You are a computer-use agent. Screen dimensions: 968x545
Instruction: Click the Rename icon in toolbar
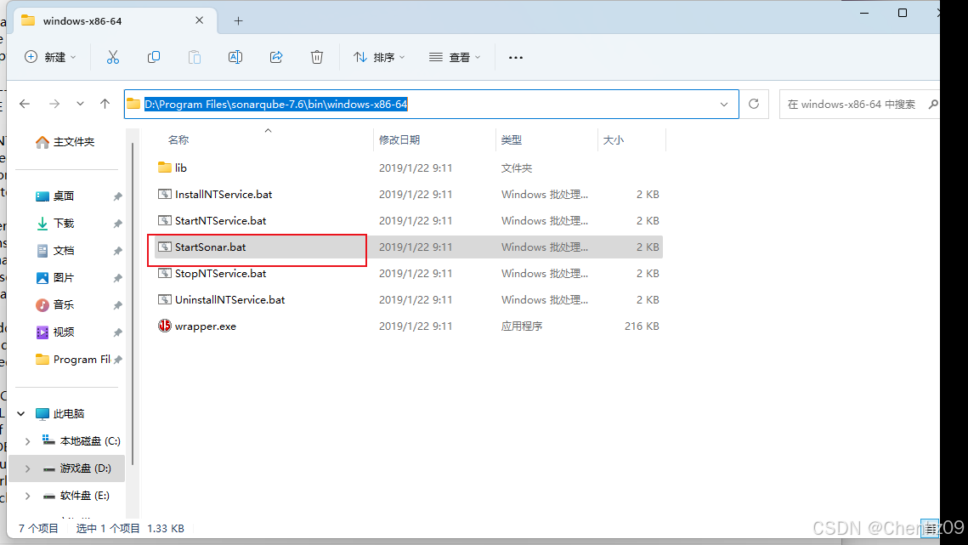pyautogui.click(x=235, y=57)
